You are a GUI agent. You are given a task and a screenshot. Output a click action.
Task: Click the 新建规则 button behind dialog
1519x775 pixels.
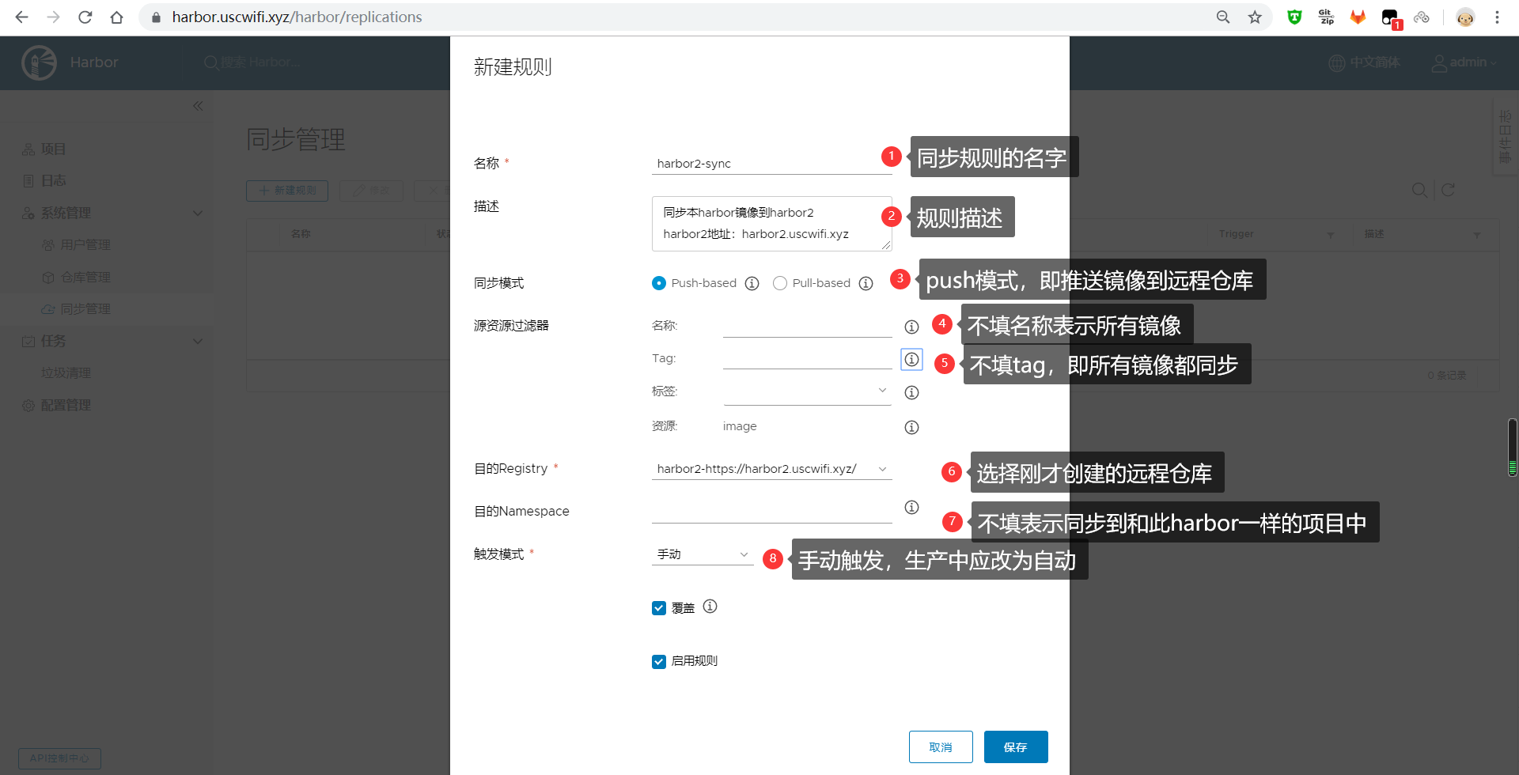286,191
